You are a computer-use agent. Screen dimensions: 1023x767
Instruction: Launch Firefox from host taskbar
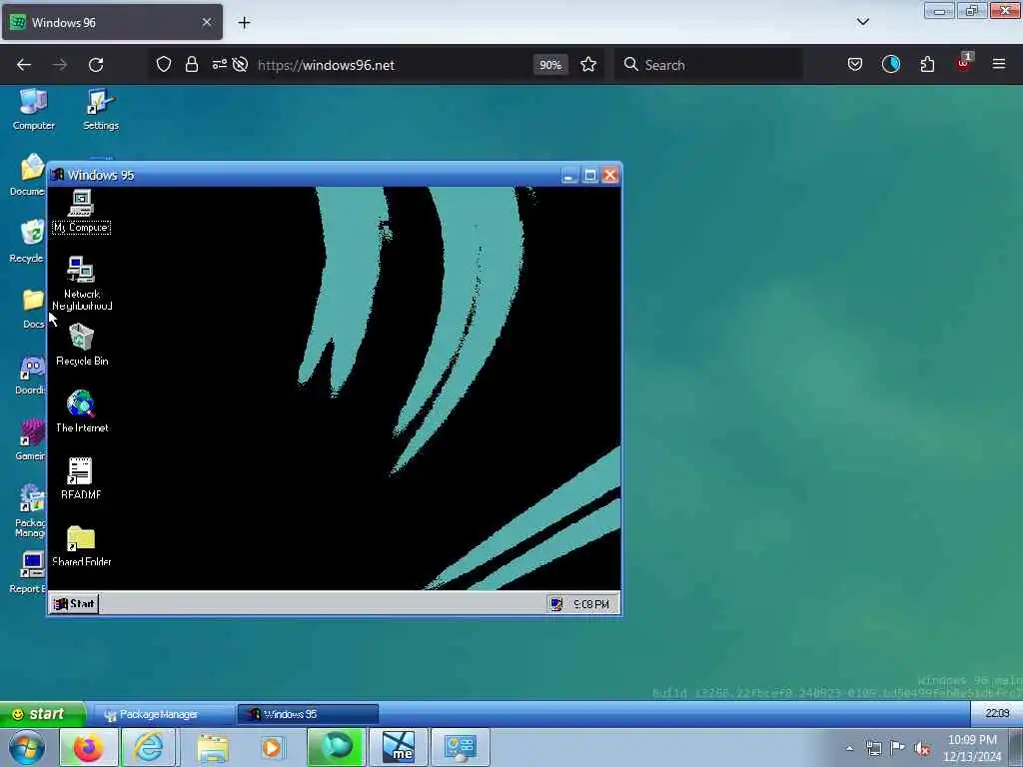(x=88, y=747)
